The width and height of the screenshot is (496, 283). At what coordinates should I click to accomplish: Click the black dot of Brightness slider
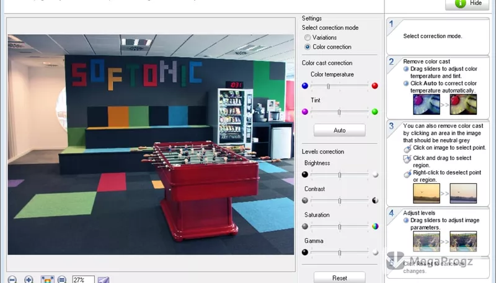(305, 174)
